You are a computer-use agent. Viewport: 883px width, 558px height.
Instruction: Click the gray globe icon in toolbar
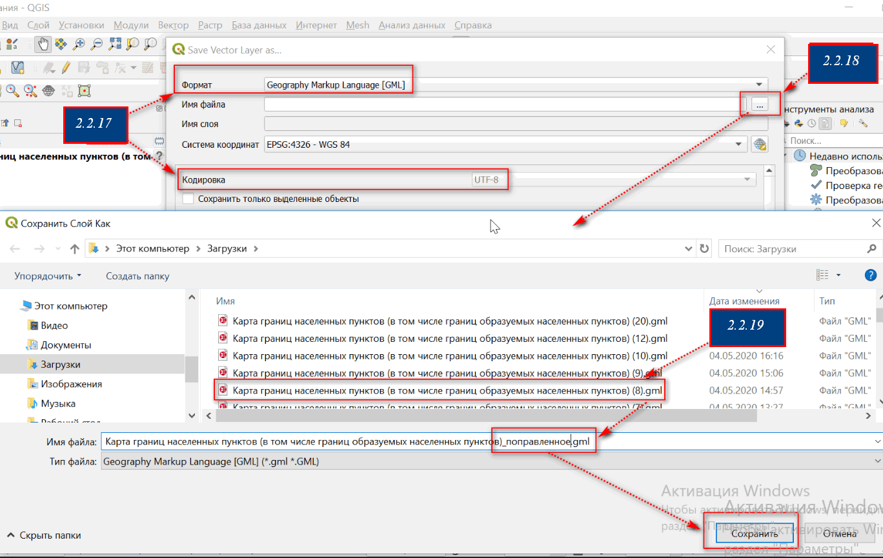coord(48,91)
